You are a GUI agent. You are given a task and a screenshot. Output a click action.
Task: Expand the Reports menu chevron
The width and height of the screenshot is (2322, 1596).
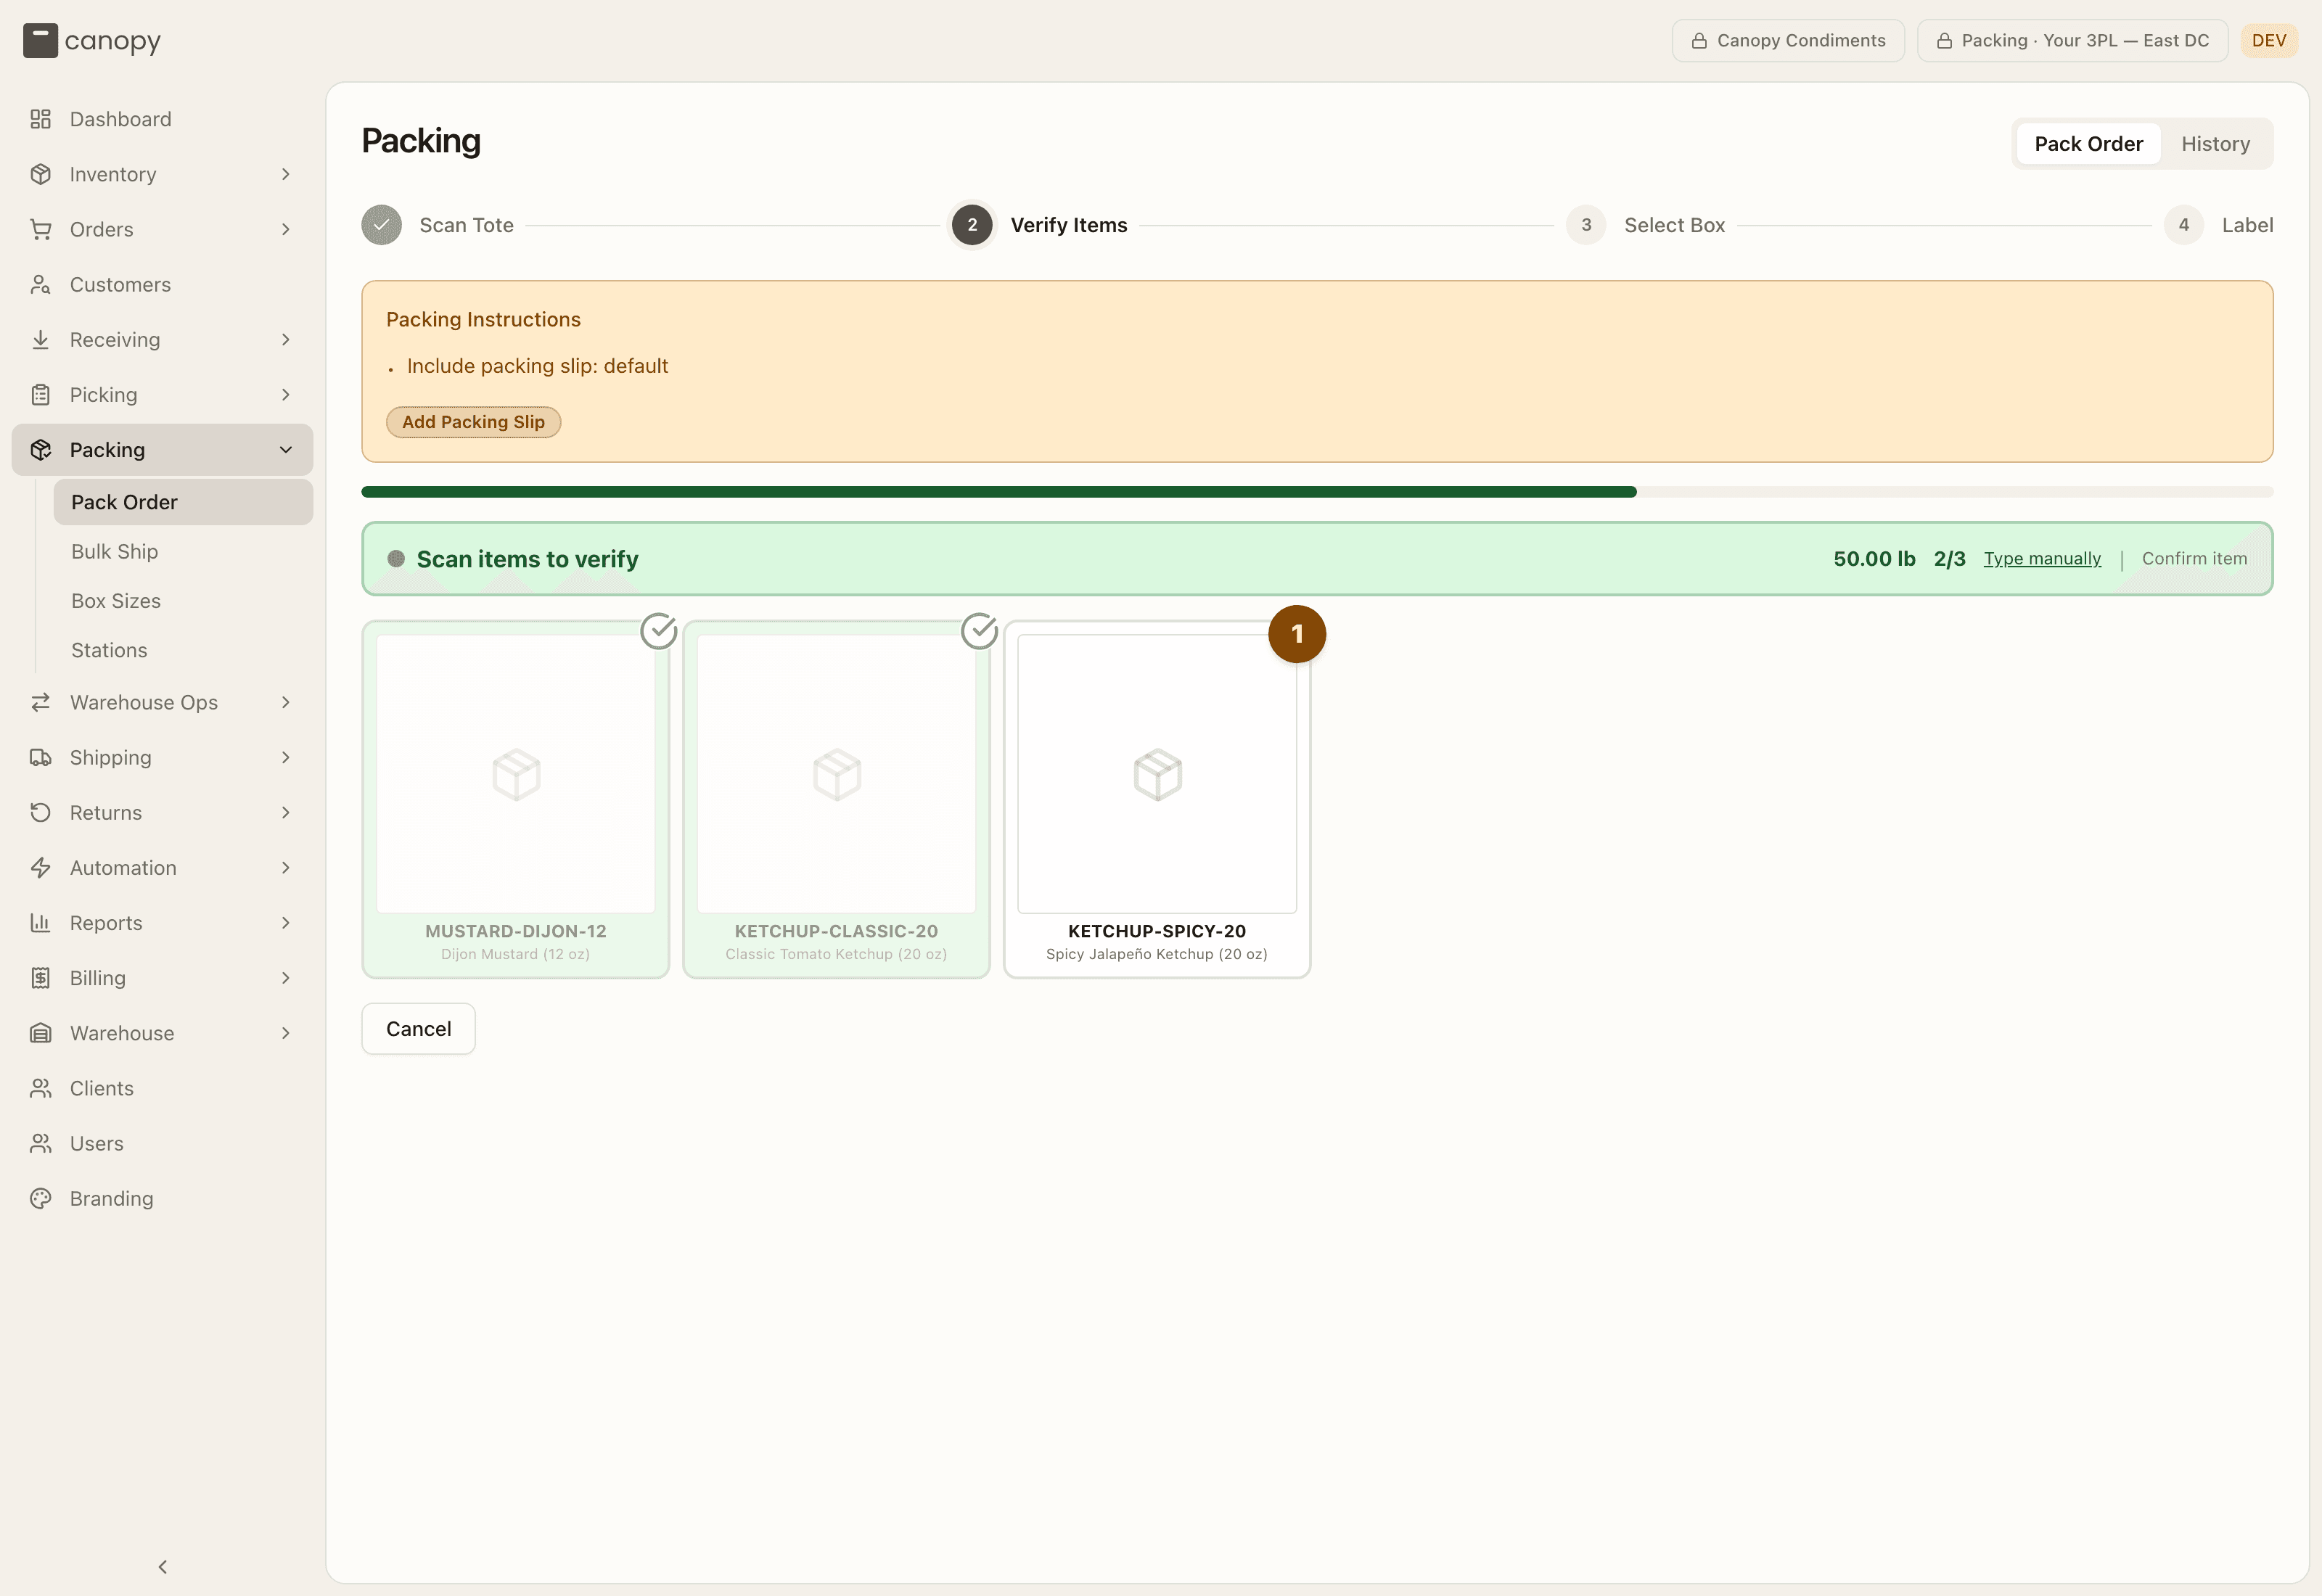pos(286,922)
